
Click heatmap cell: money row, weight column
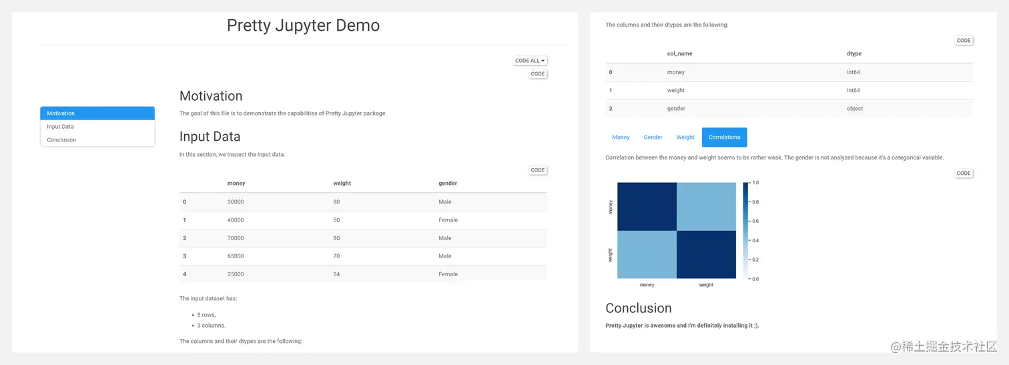pos(706,206)
